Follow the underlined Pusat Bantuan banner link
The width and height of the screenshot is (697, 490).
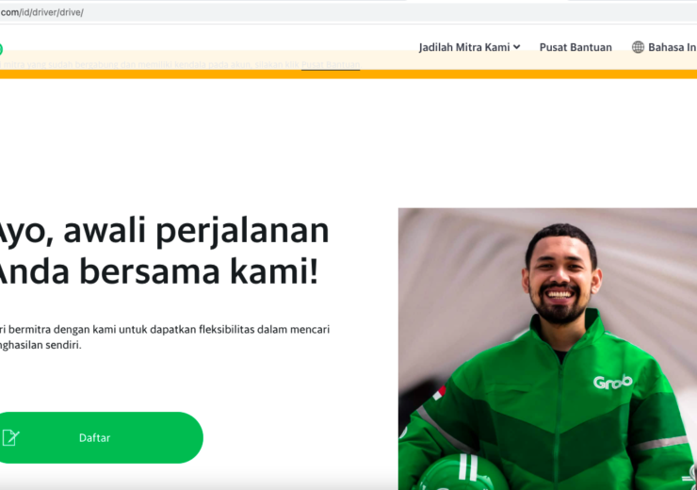(x=331, y=64)
